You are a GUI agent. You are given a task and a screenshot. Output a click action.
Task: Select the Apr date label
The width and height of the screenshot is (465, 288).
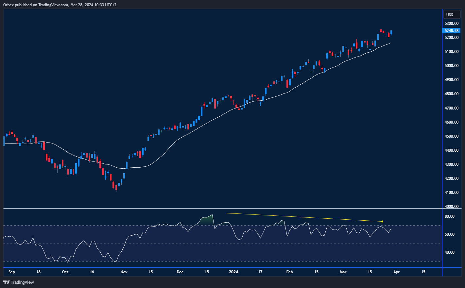coord(396,272)
